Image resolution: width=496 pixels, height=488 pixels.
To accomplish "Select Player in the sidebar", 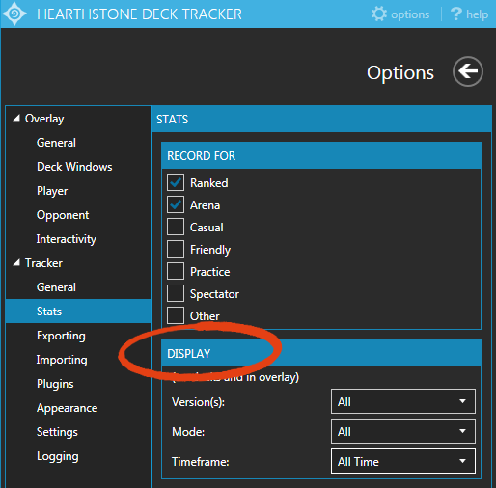I will click(x=52, y=191).
